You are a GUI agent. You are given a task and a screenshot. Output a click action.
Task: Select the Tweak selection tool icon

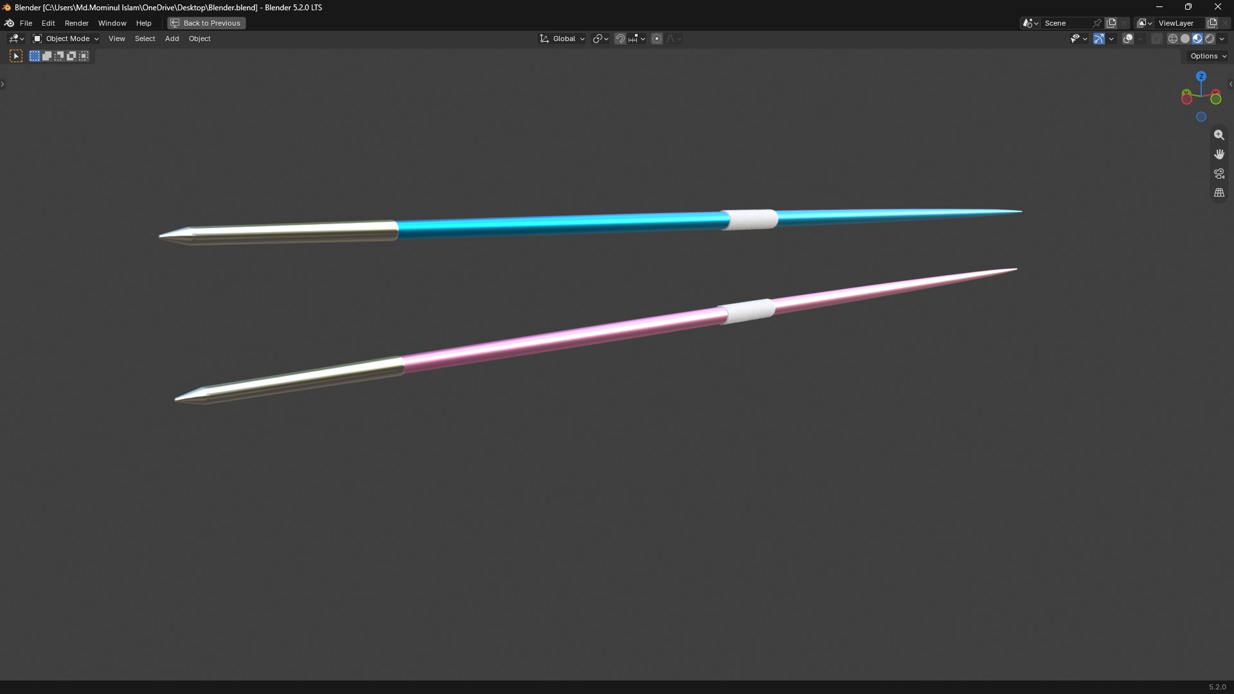pos(16,57)
